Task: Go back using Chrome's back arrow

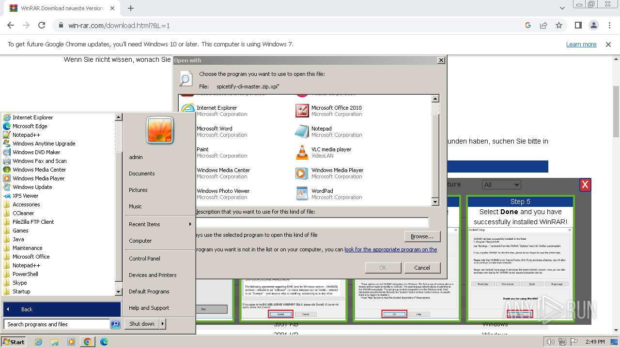Action: coord(11,25)
